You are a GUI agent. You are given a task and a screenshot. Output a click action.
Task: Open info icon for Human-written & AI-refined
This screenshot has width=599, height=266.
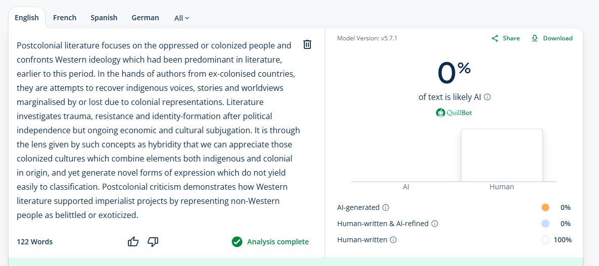(435, 224)
